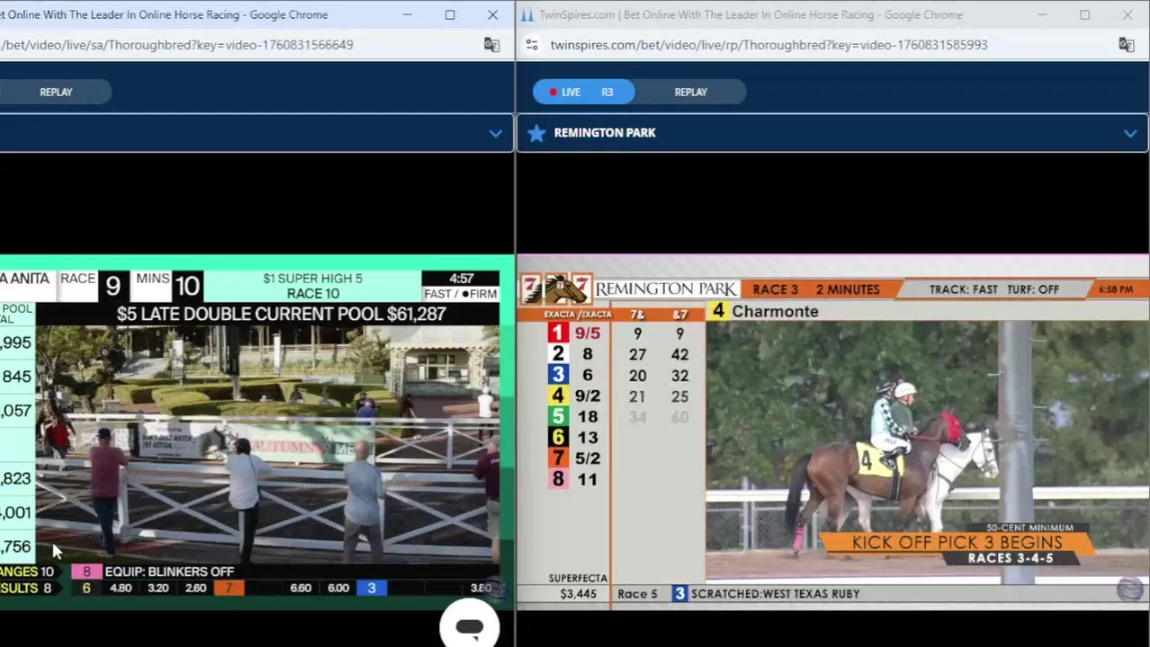Click the favorite star beside Remington Park

coord(536,133)
